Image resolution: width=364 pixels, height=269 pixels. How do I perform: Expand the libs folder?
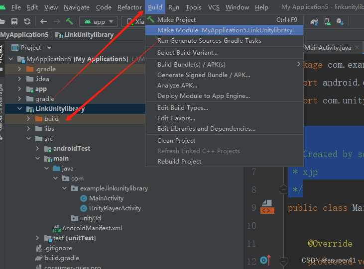pyautogui.click(x=28, y=129)
